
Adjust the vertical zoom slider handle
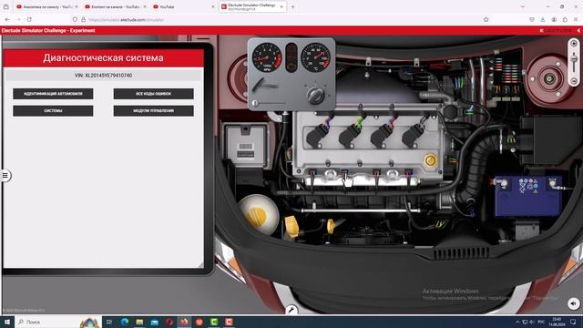coord(574,58)
